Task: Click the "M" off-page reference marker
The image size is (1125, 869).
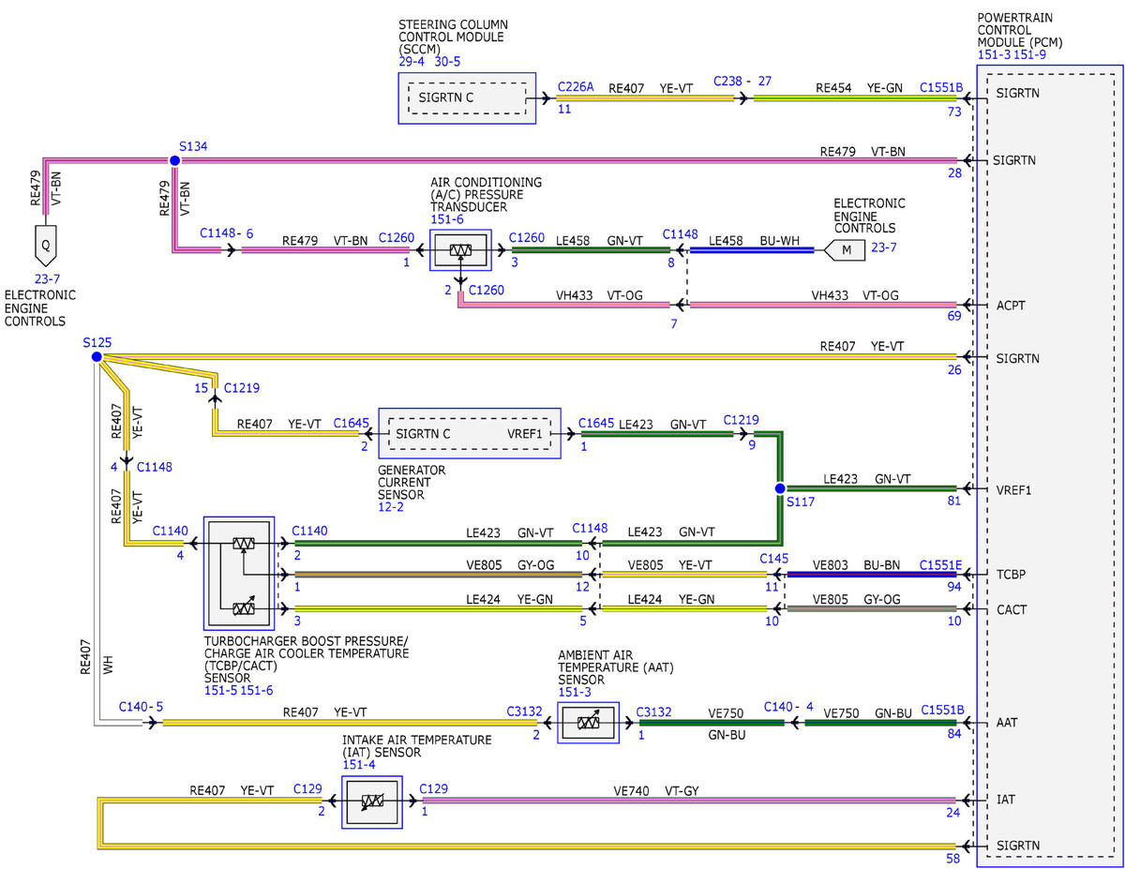Action: tap(846, 250)
